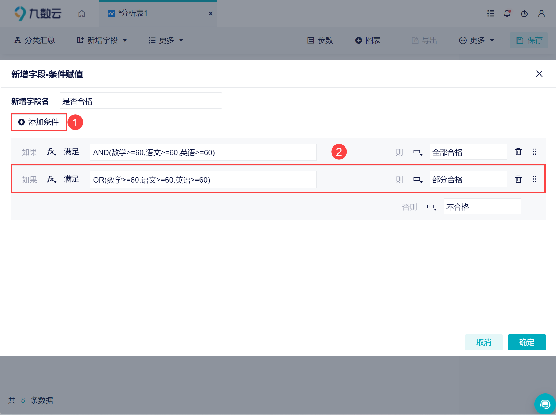Open value type dropdown for 否则
556x415 pixels.
[432, 207]
